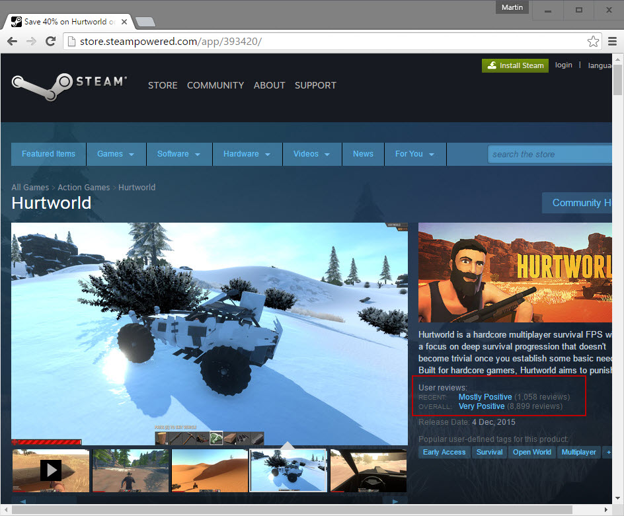Viewport: 624px width, 516px height.
Task: Open the COMMUNITY menu
Action: (x=215, y=85)
